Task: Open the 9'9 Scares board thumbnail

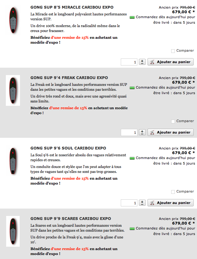Action: pos(13,231)
